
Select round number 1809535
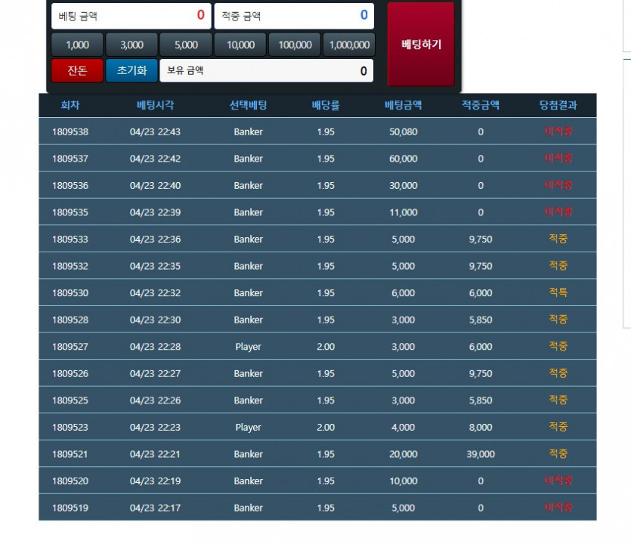click(x=70, y=212)
